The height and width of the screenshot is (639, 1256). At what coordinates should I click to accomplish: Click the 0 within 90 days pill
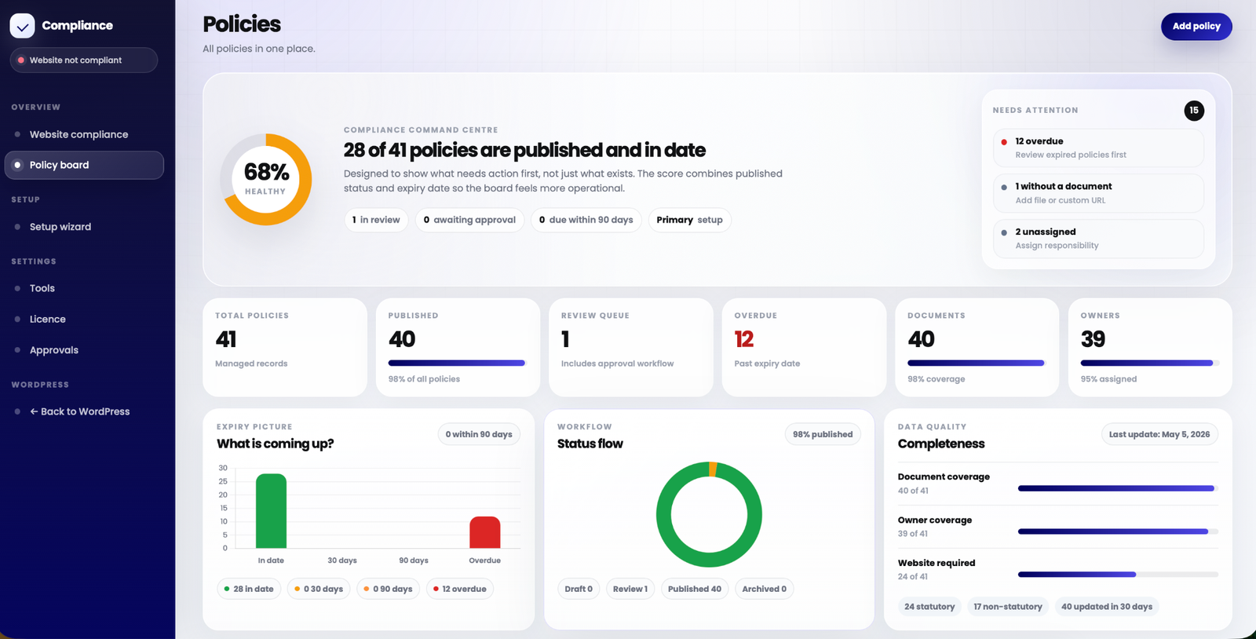click(x=479, y=434)
